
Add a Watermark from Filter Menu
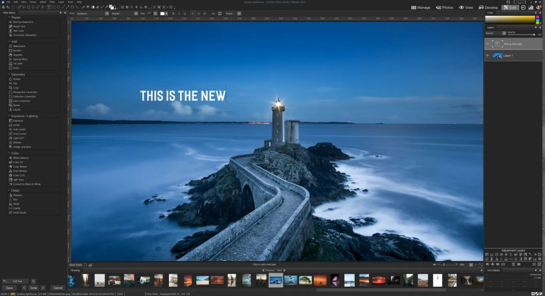[17, 46]
